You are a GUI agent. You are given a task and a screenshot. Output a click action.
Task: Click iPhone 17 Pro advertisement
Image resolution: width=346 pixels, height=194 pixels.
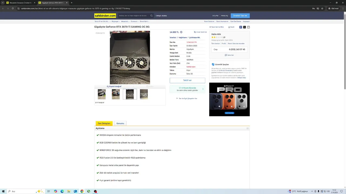(229, 99)
